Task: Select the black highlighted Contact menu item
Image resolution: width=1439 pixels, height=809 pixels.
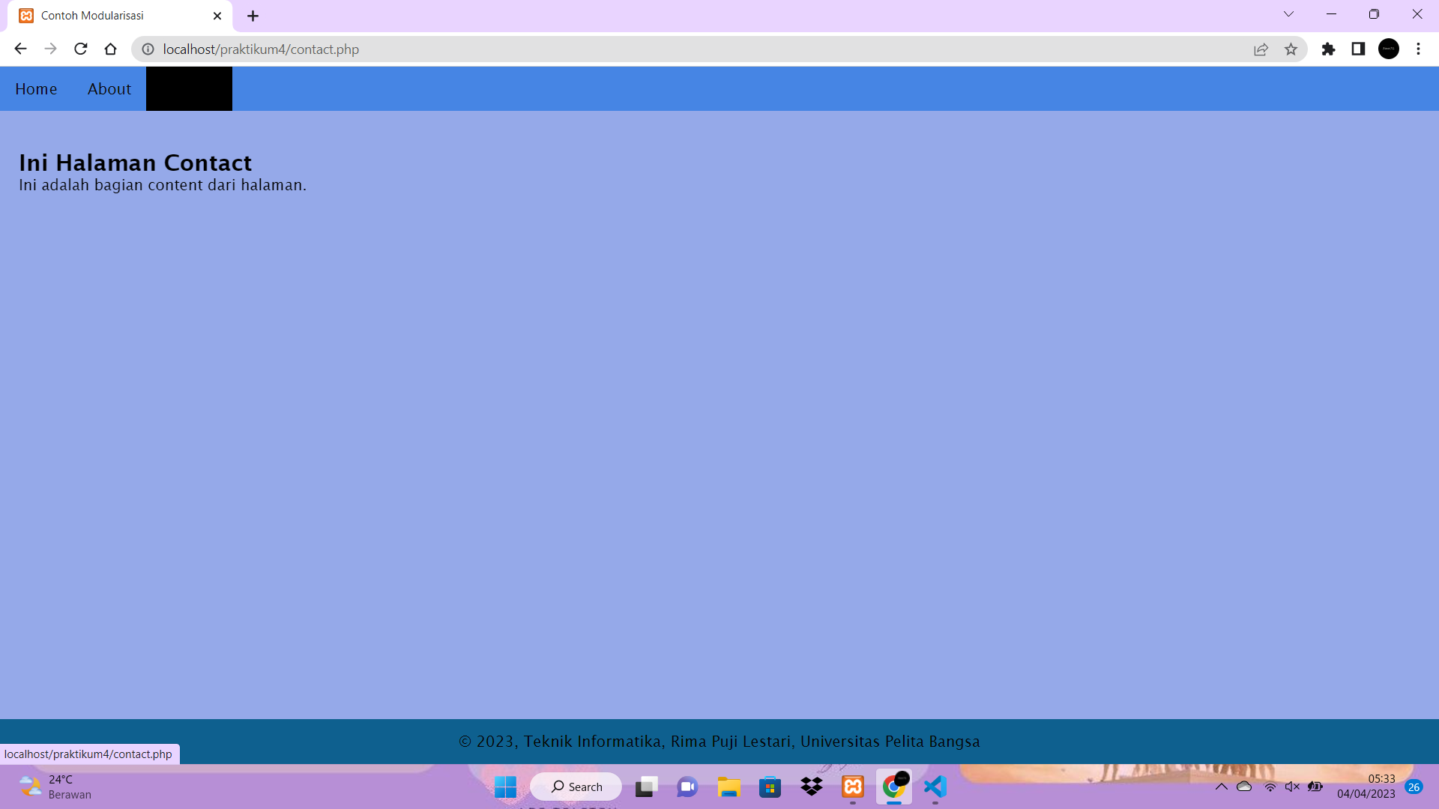Action: pos(189,89)
